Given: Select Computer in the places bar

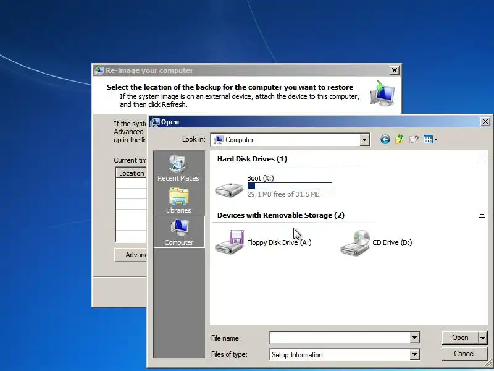Looking at the screenshot, I should tap(178, 232).
